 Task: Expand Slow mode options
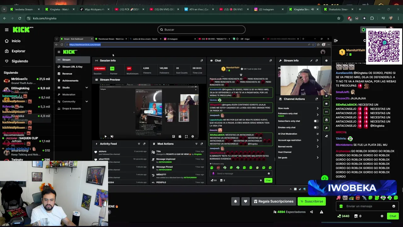tap(317, 108)
